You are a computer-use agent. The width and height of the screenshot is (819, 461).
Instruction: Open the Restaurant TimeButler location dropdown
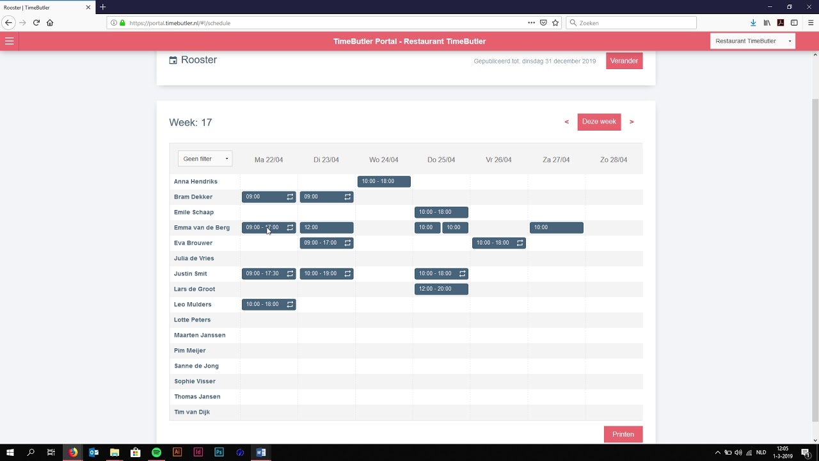[752, 41]
